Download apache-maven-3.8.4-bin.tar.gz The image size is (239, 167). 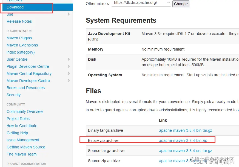[186, 130]
